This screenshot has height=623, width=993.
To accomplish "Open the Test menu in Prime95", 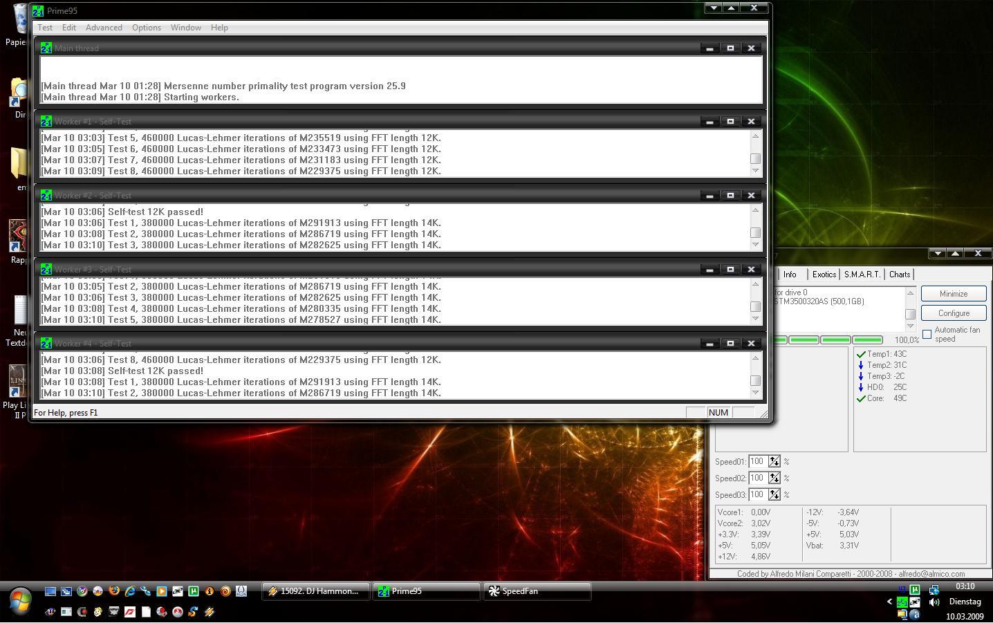I will pyautogui.click(x=45, y=28).
